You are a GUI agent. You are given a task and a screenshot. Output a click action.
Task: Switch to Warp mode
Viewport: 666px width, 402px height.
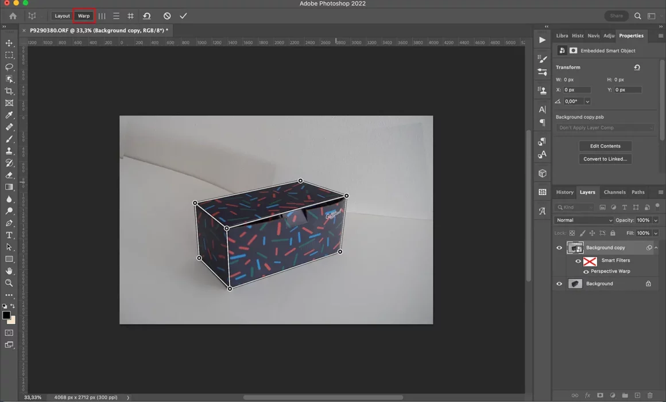pos(84,15)
